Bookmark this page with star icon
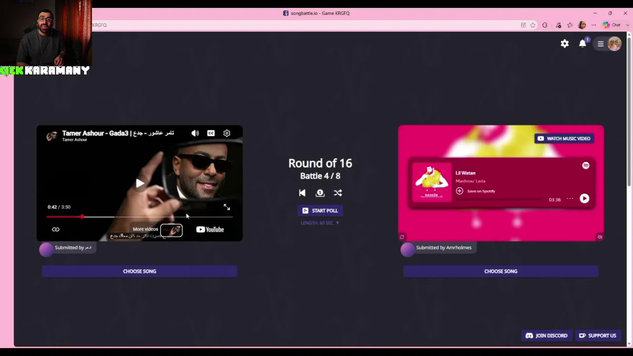Screen dimensions: 633x356 click(x=533, y=25)
